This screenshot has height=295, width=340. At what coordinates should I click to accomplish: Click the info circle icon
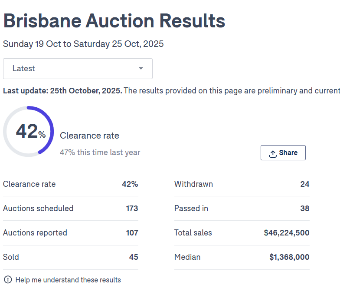tap(7, 280)
